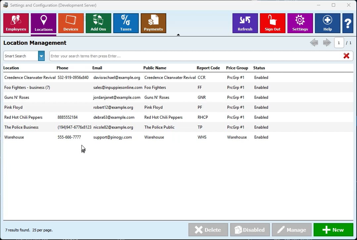Click email robert12@example.org
The height and width of the screenshot is (240, 357).
113,107
